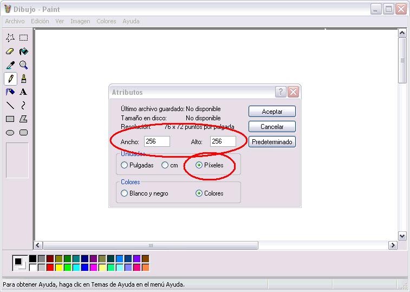
Task: Select the Píxeles units option
Action: click(210, 165)
